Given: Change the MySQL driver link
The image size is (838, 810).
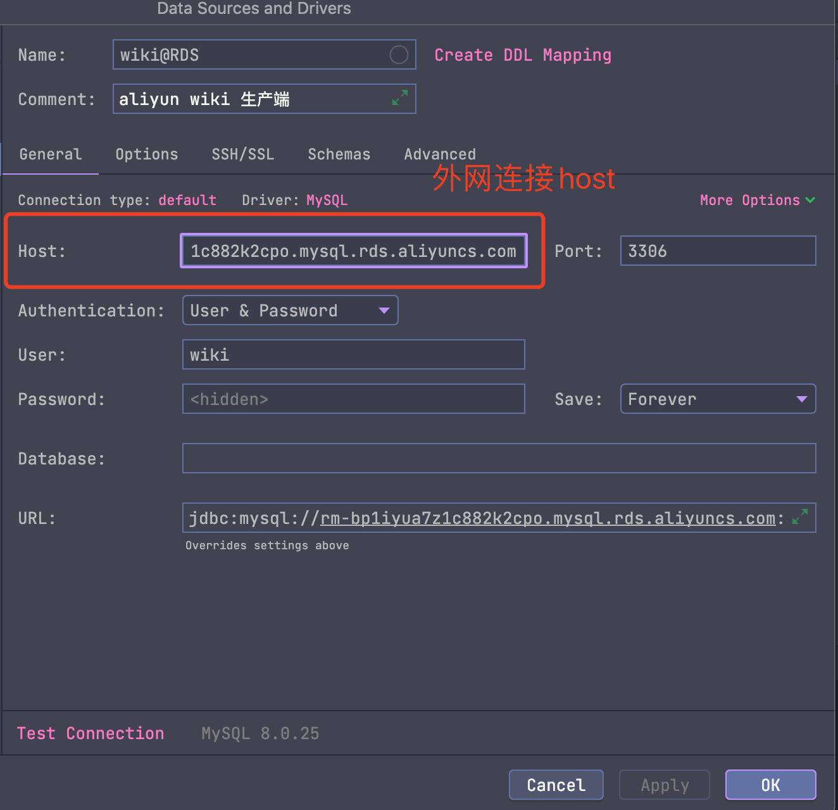Looking at the screenshot, I should 327,200.
